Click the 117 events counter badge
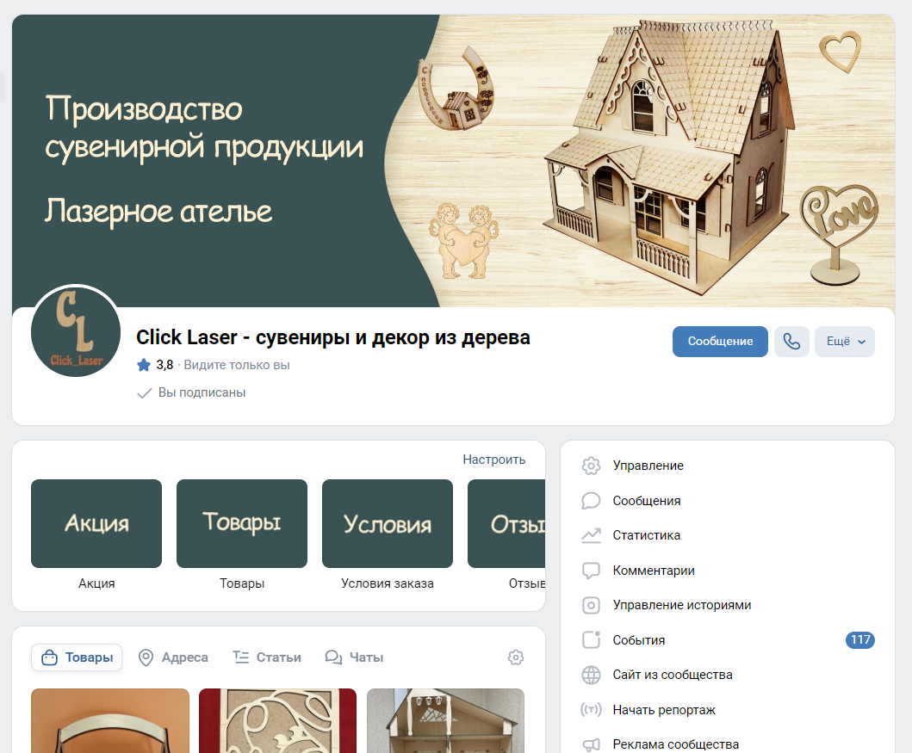Viewport: 912px width, 753px height. click(x=859, y=639)
